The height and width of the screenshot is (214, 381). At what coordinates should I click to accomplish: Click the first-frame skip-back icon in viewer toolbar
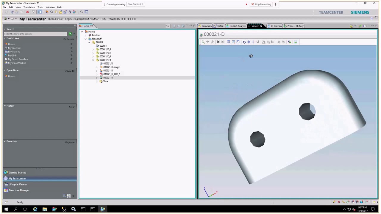coord(218,42)
